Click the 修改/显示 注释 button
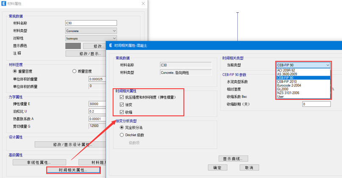 pyautogui.click(x=86, y=54)
